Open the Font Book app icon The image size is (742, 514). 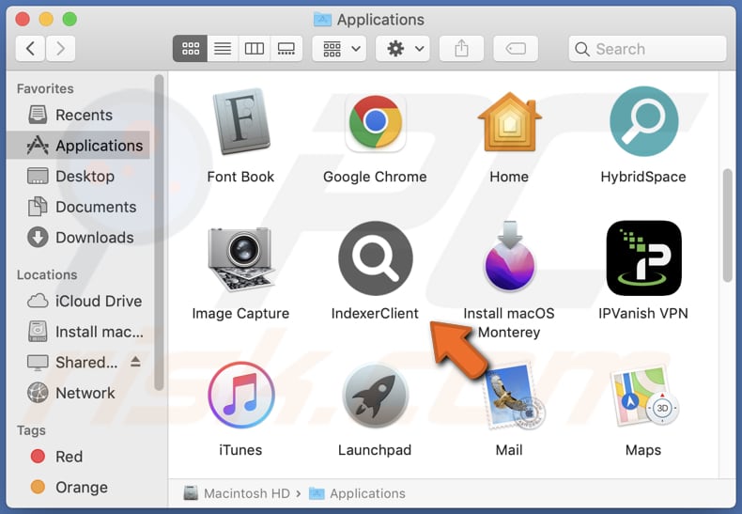pos(240,121)
